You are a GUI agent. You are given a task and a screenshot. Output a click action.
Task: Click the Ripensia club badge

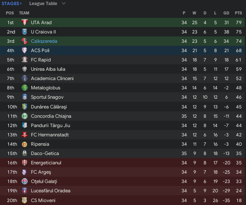(25, 144)
